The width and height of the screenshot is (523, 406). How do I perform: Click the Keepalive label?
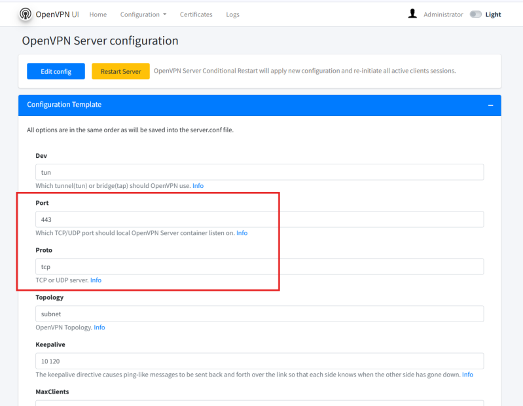(x=50, y=344)
